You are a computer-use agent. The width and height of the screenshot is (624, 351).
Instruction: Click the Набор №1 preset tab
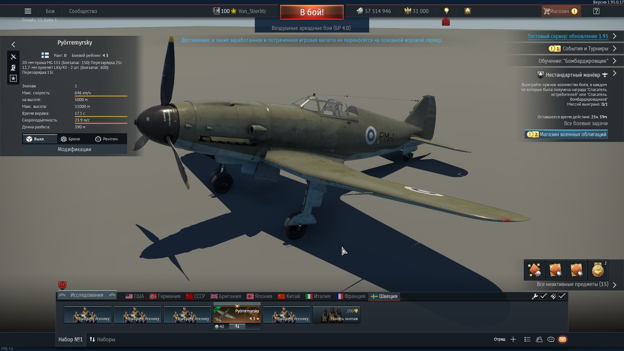coord(71,339)
